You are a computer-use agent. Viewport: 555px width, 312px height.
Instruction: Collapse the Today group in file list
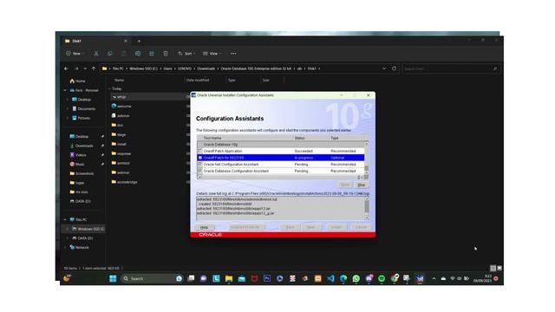(x=110, y=88)
